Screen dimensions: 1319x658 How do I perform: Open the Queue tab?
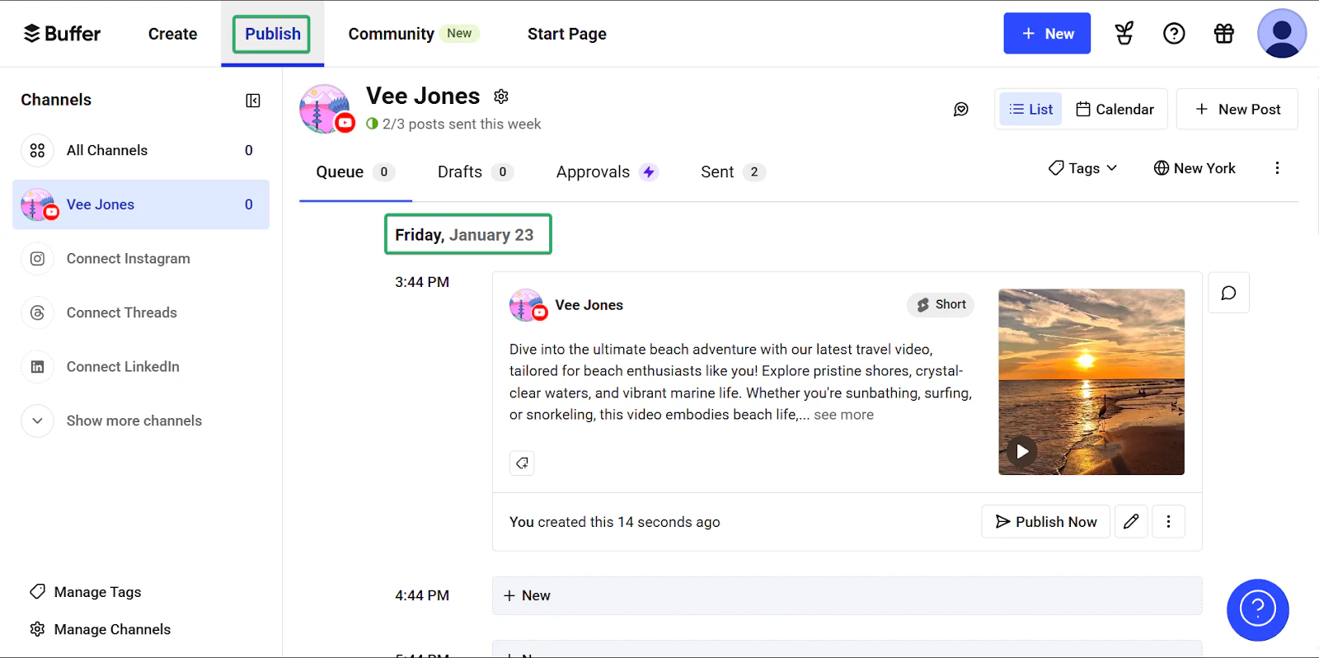(x=355, y=172)
